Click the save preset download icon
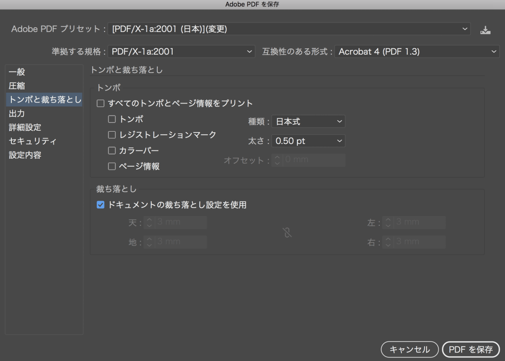505x361 pixels. [485, 30]
